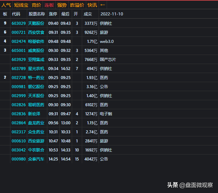Select stock code 002826
The height and width of the screenshot is (193, 218).
19,105
